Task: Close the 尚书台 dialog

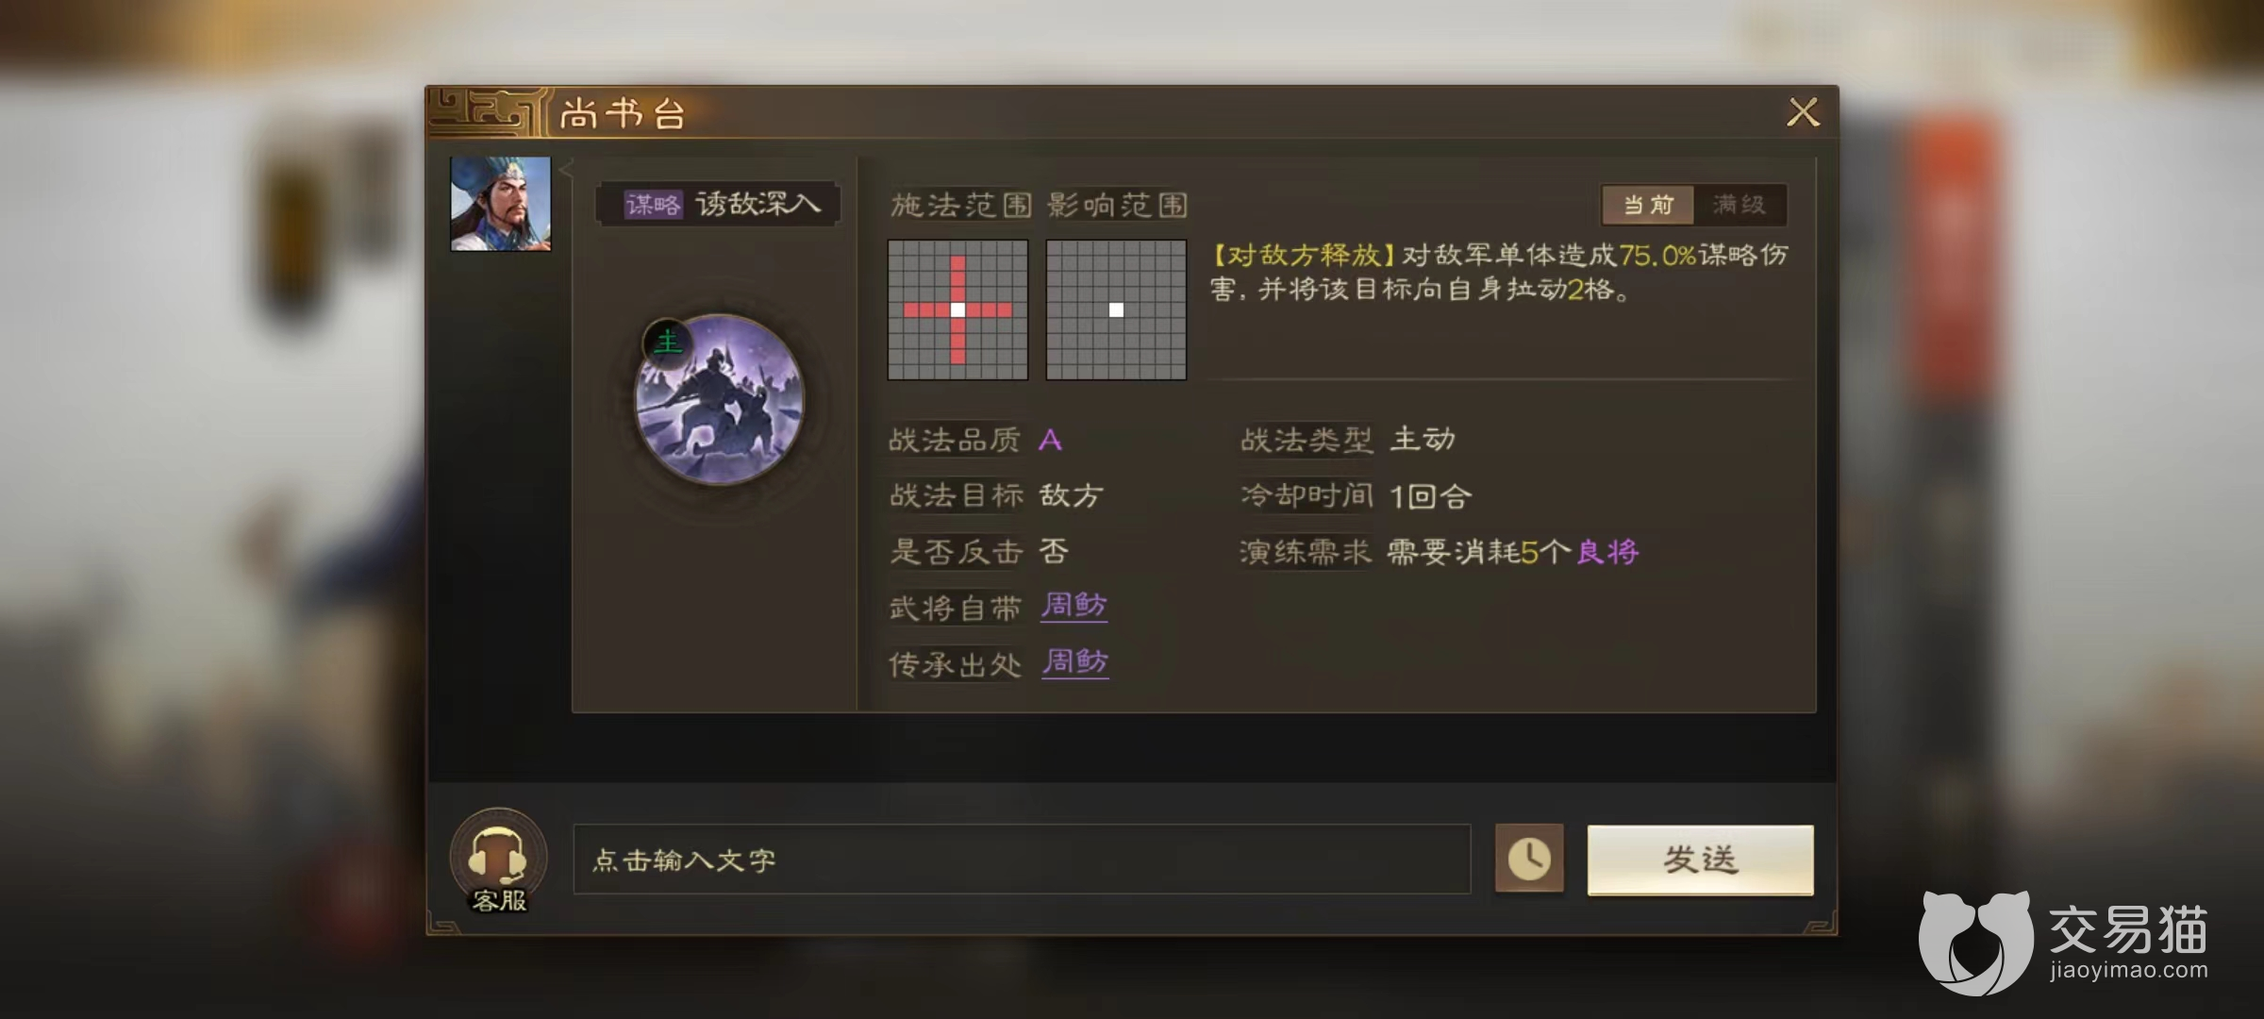Action: (x=1803, y=112)
